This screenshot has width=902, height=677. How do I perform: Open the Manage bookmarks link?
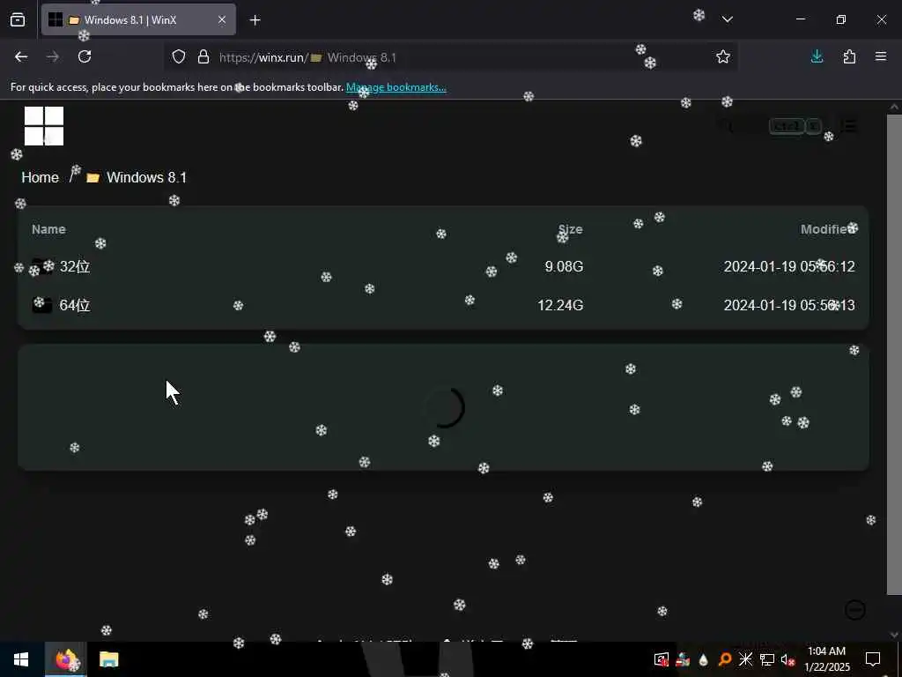point(396,87)
